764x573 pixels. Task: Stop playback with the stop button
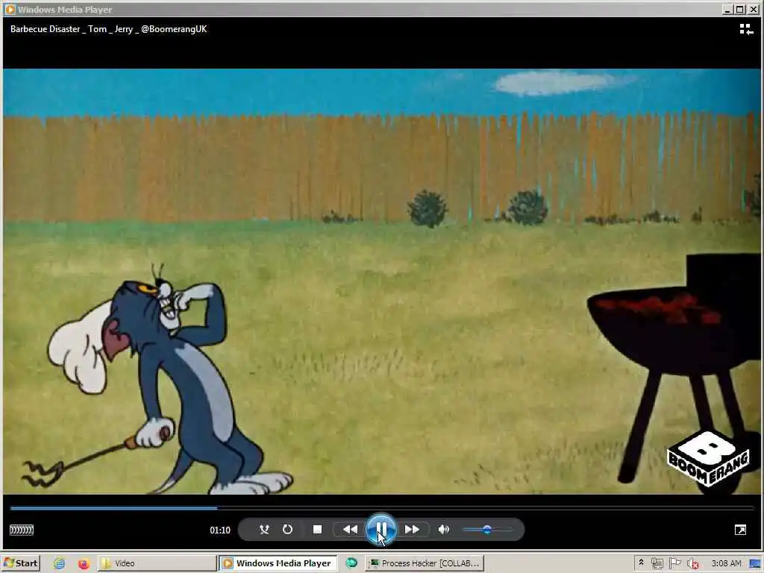pyautogui.click(x=317, y=529)
